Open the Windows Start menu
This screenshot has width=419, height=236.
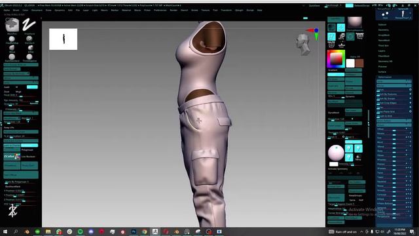click(5, 231)
